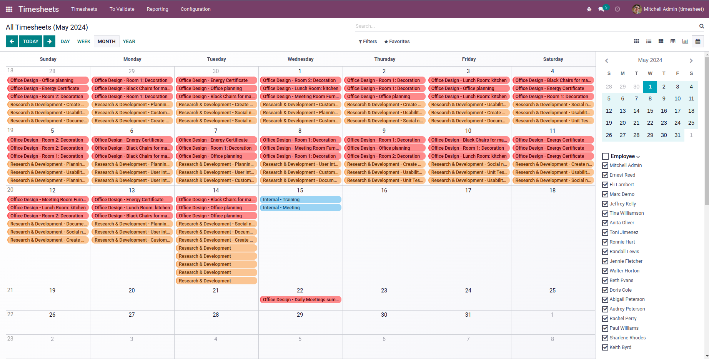This screenshot has height=359, width=709.
Task: Open the apps grid menu icon
Action: 9,9
